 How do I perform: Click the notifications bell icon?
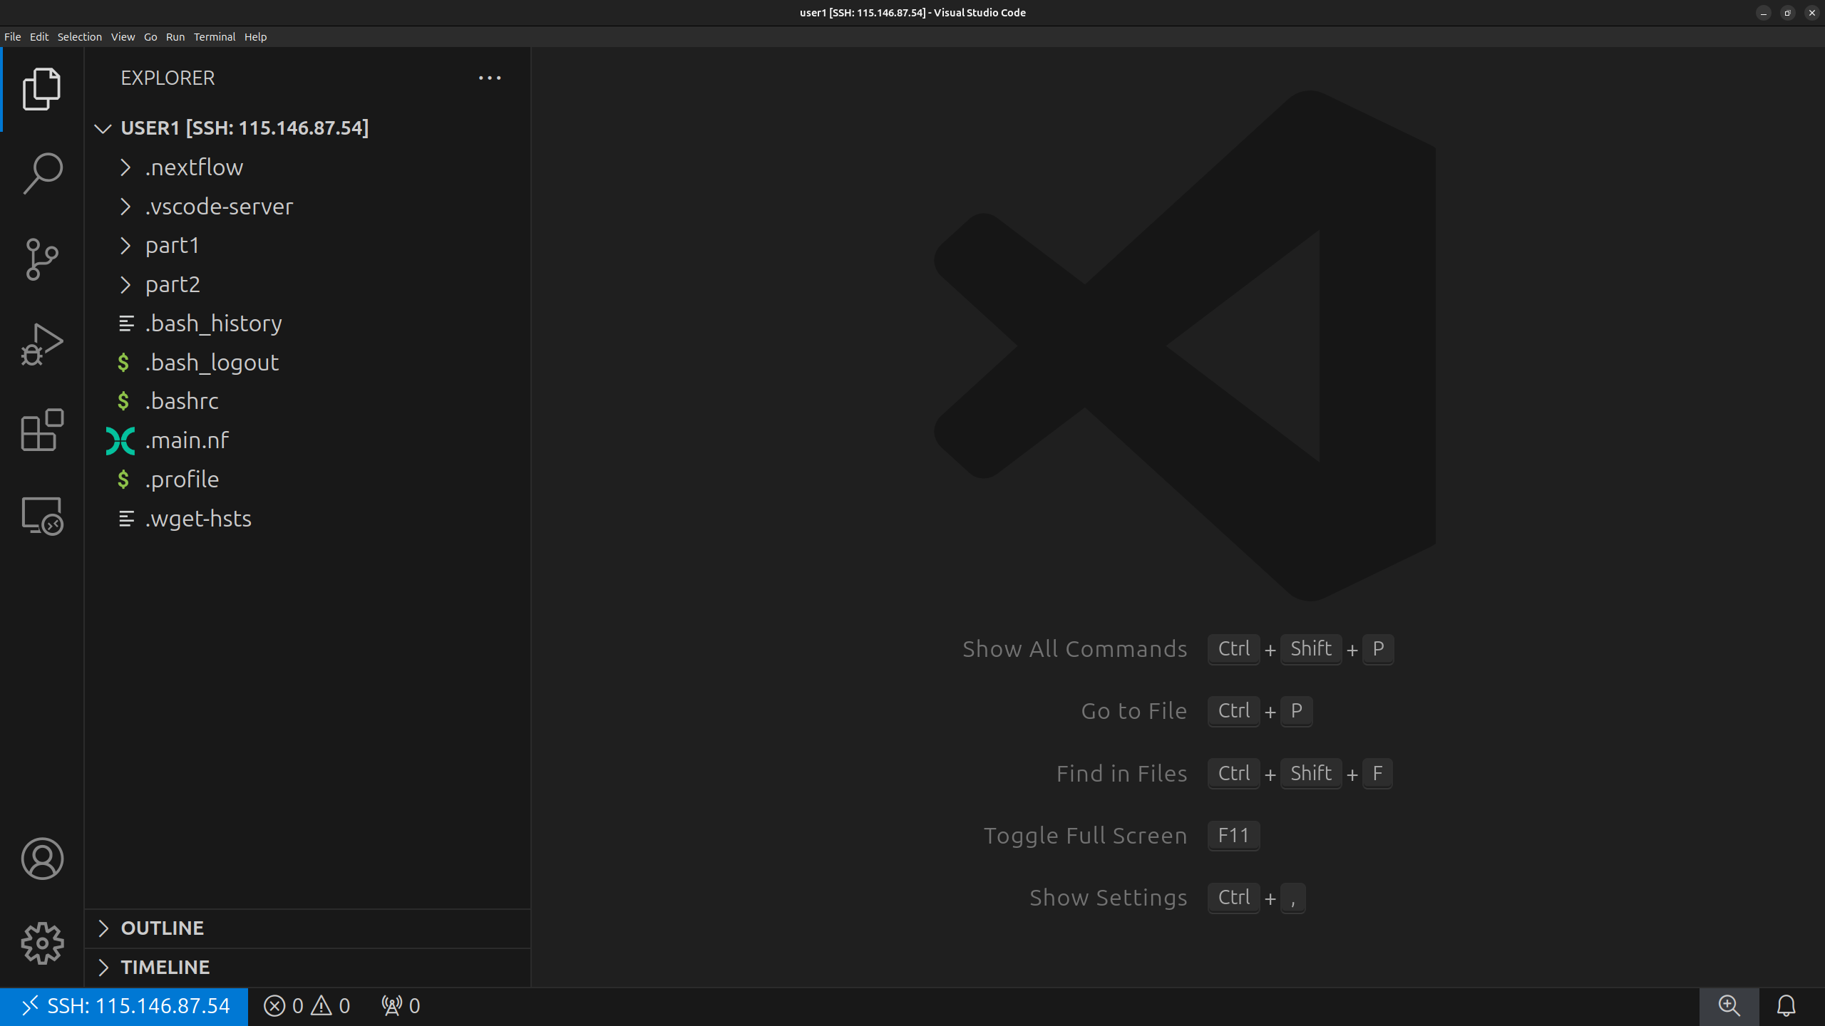pyautogui.click(x=1786, y=1005)
